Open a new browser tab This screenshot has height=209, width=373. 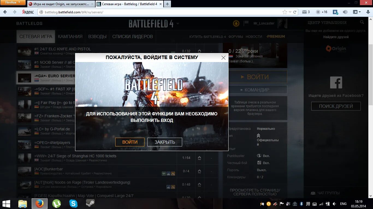pyautogui.click(x=167, y=4)
